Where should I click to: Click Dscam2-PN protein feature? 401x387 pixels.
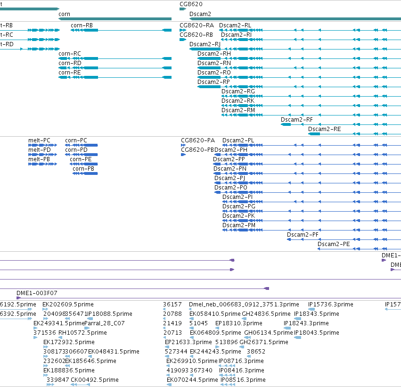[230, 169]
